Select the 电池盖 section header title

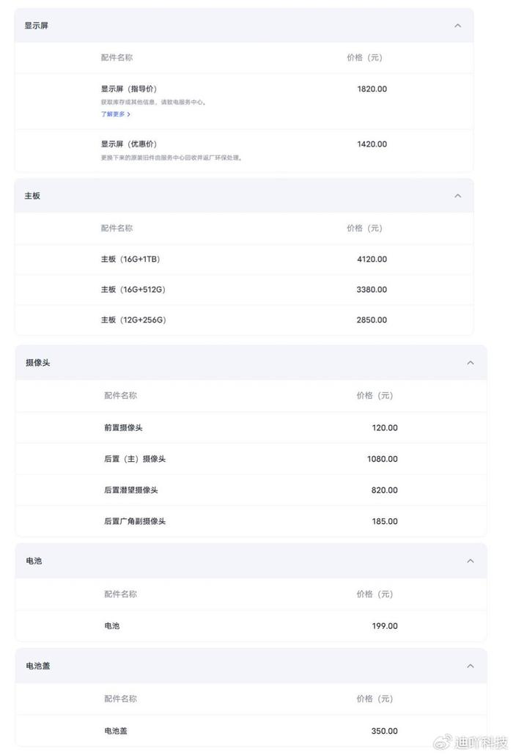click(38, 666)
